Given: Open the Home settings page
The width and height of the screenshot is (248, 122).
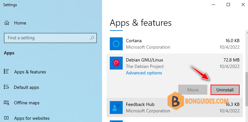Looking at the screenshot, I should coord(20,23).
